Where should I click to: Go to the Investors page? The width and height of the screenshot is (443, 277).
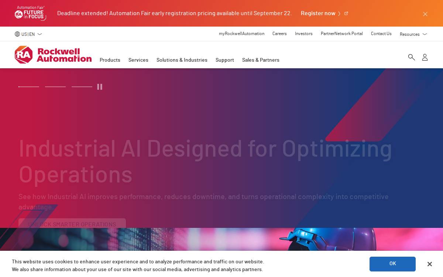pyautogui.click(x=304, y=34)
